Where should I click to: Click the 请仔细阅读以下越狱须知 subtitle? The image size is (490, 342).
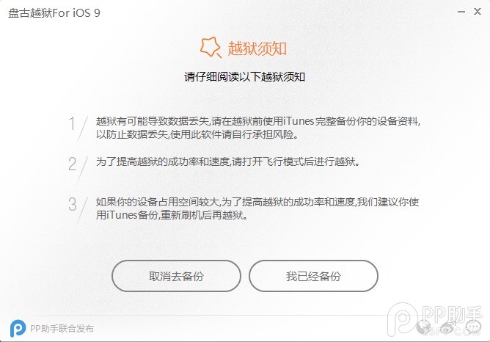point(245,77)
